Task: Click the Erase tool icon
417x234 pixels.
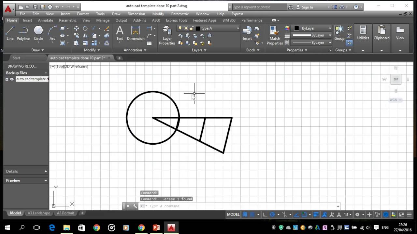Action: [x=107, y=29]
